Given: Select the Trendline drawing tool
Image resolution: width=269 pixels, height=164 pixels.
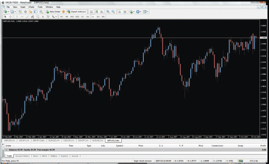Looking at the screenshot, I should [27, 17].
